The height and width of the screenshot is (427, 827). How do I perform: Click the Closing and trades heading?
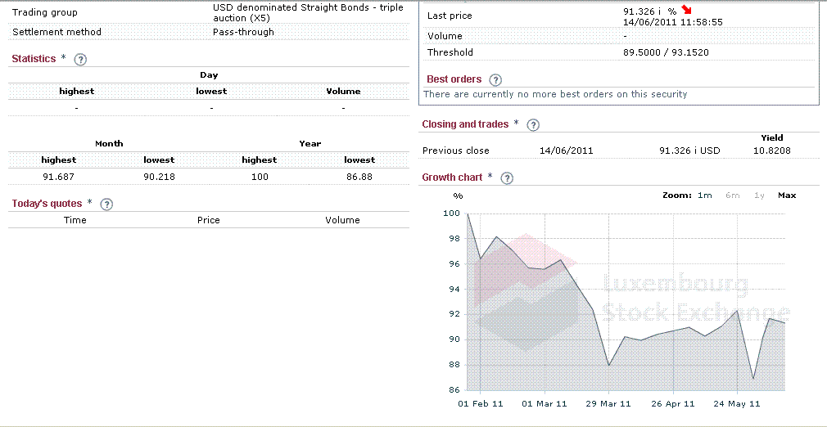464,124
